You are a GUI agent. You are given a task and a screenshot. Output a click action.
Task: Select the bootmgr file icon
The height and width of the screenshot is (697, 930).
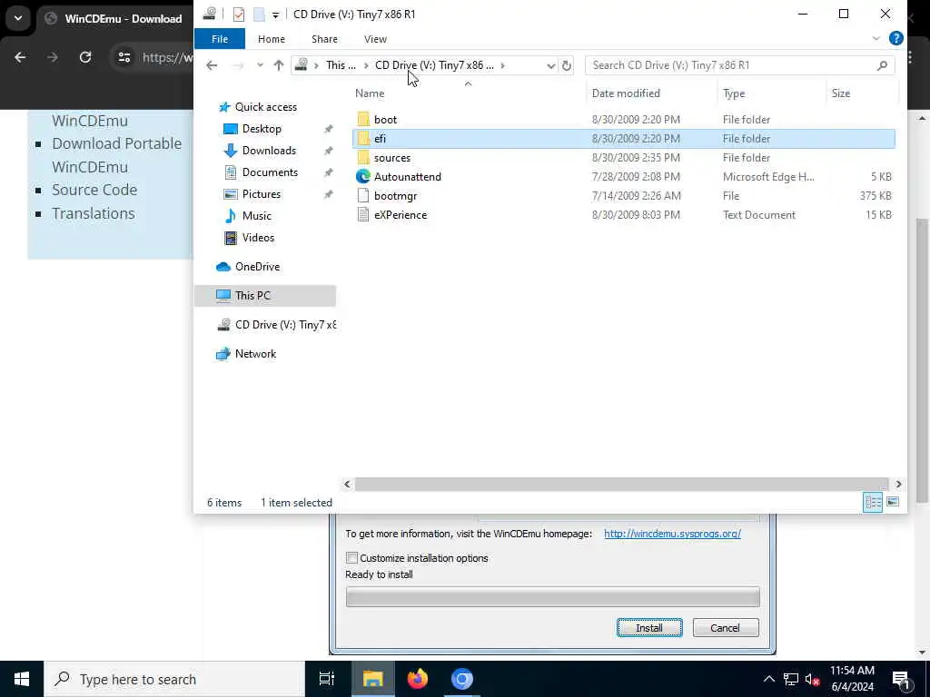pyautogui.click(x=363, y=196)
